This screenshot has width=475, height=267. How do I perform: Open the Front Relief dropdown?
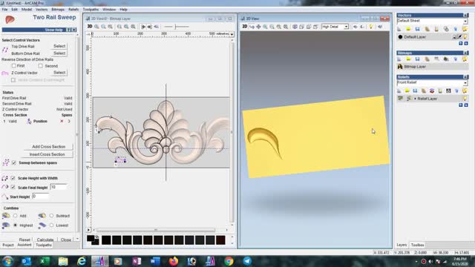[x=465, y=82]
